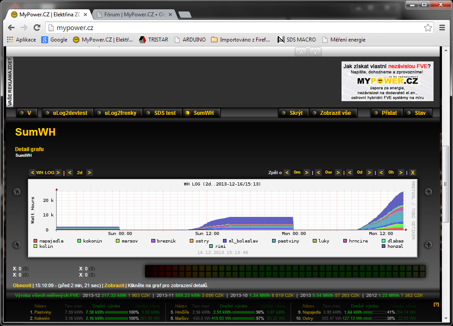453x326 pixels.
Task: Select the uLog2frenky tab
Action: coord(119,113)
